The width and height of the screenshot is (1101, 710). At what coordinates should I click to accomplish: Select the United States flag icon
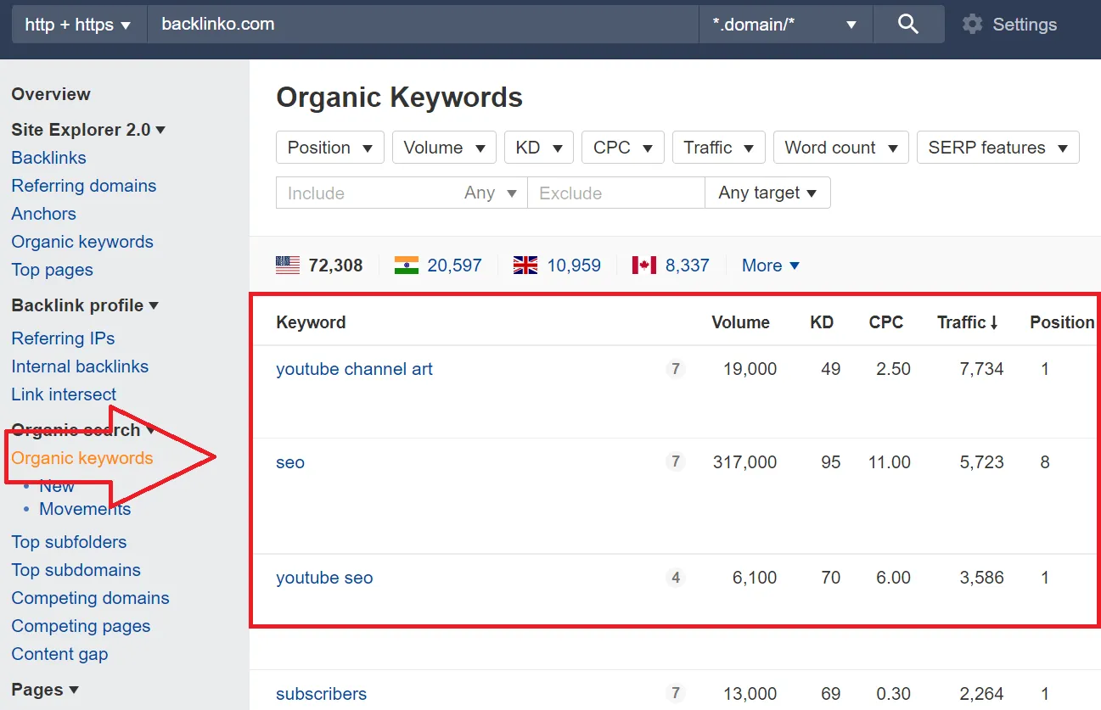(x=288, y=266)
